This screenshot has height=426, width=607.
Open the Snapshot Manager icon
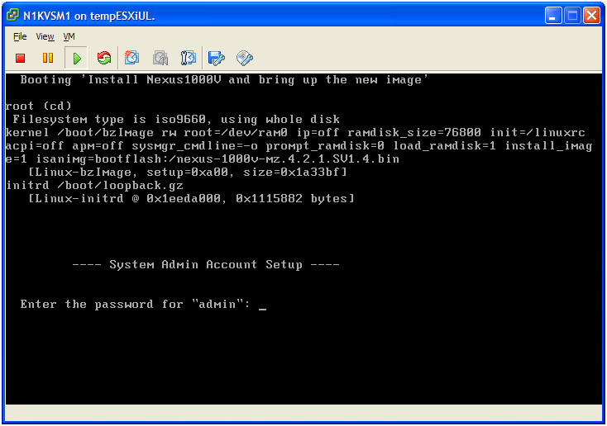pos(189,58)
